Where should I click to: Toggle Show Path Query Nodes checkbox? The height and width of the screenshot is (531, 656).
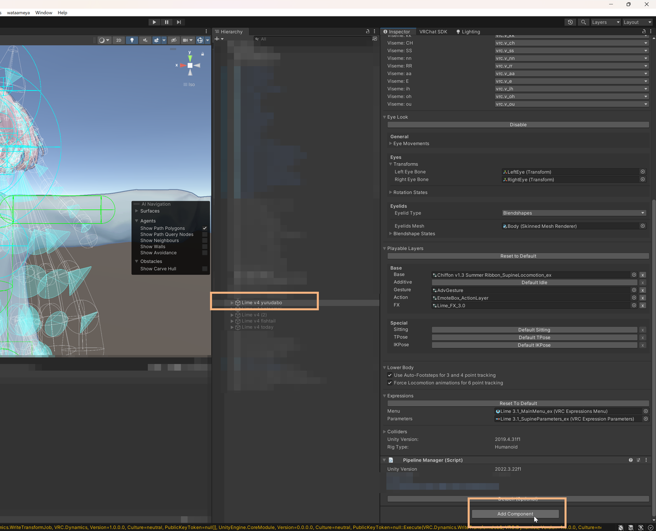pos(204,234)
